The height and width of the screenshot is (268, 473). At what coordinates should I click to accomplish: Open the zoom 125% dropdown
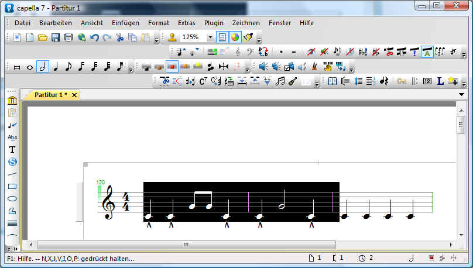click(x=210, y=37)
